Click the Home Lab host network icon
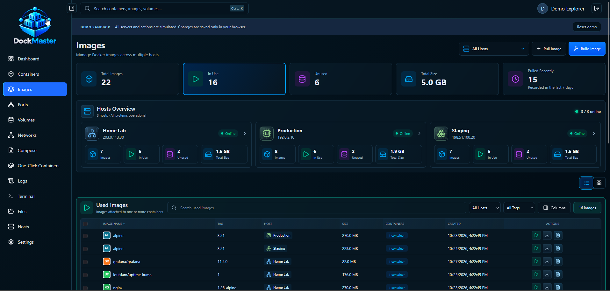The width and height of the screenshot is (610, 291). tap(92, 134)
